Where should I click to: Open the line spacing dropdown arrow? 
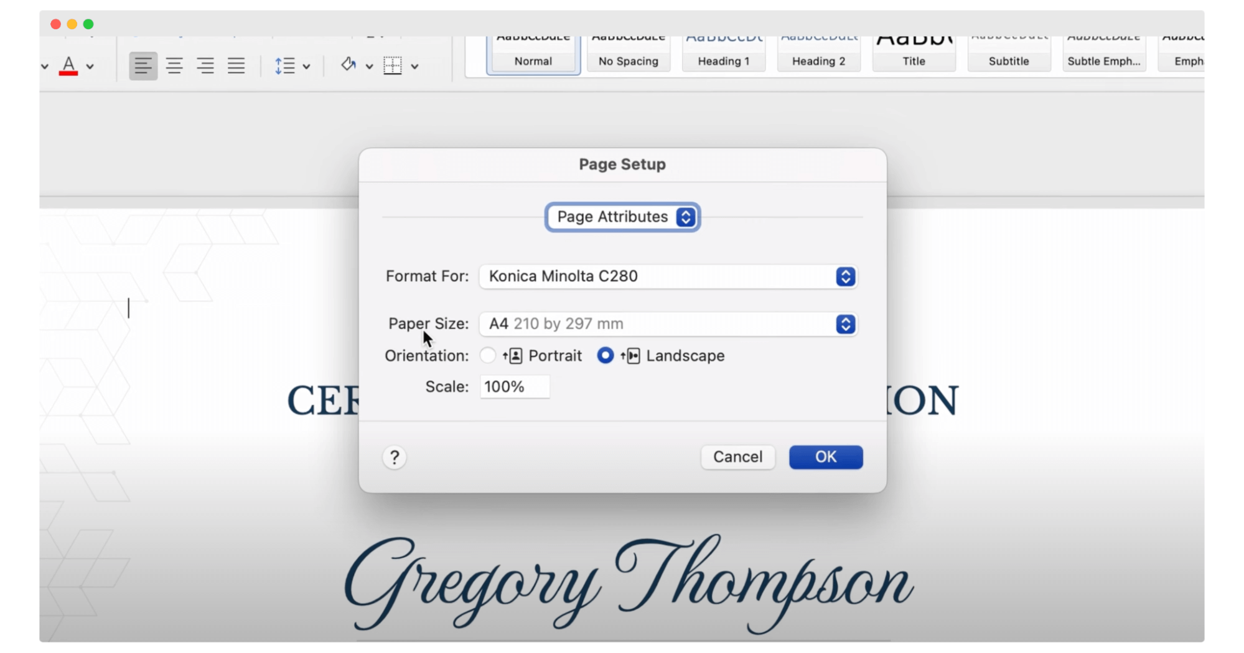click(306, 66)
